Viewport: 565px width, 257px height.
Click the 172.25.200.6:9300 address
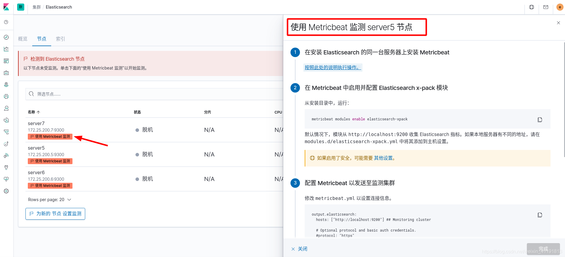[46, 179]
